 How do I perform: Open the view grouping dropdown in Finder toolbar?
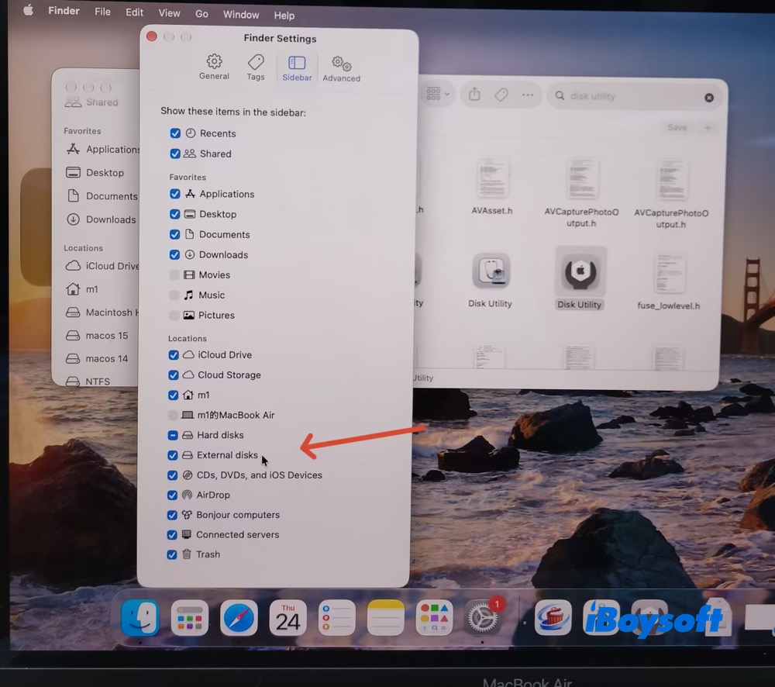coord(437,94)
